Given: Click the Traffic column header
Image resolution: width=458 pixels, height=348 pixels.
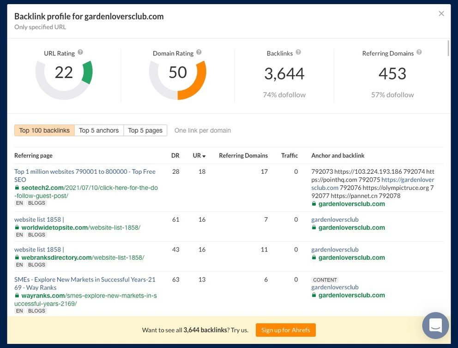Looking at the screenshot, I should [x=289, y=156].
